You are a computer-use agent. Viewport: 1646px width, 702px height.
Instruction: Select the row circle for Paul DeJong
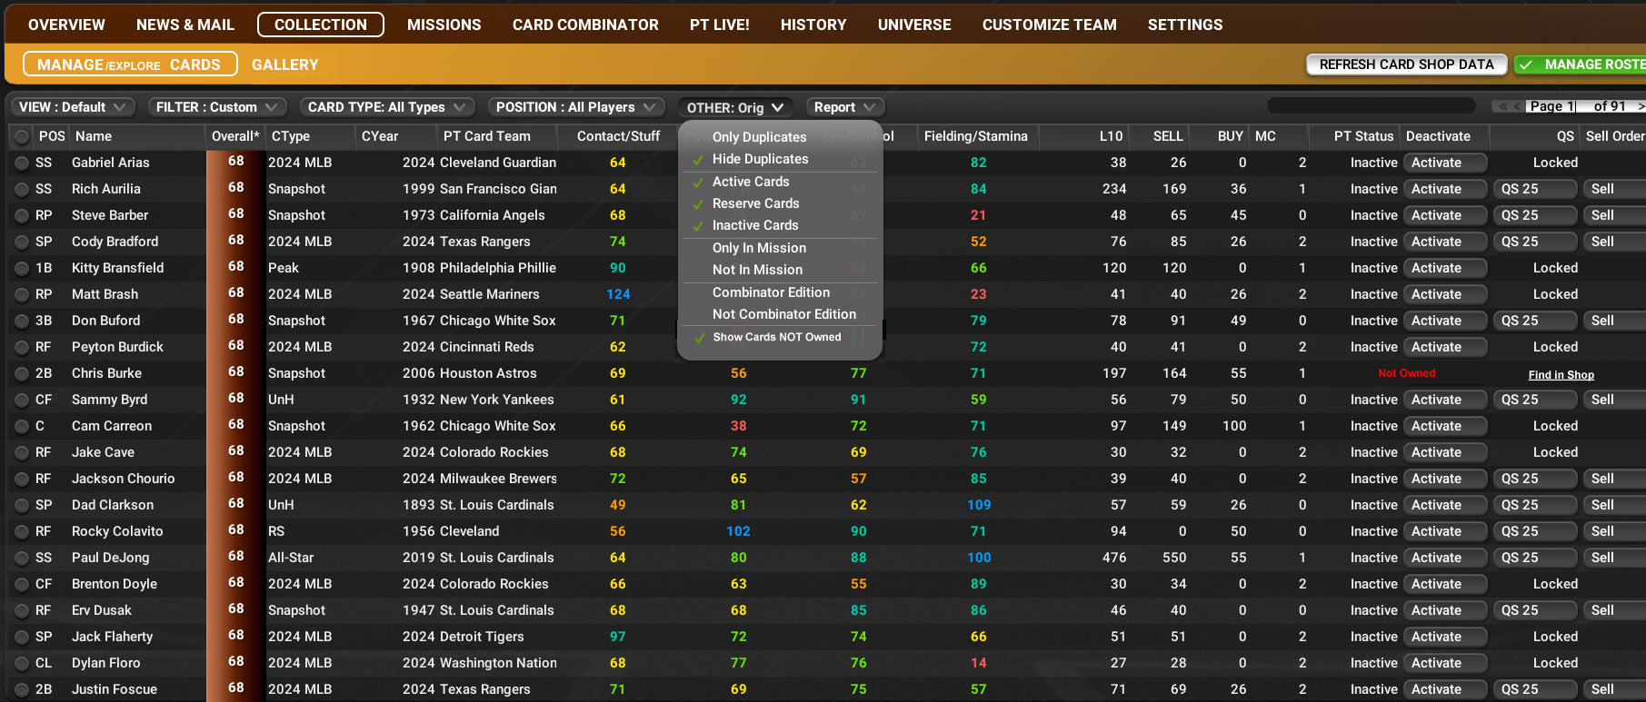click(x=21, y=559)
